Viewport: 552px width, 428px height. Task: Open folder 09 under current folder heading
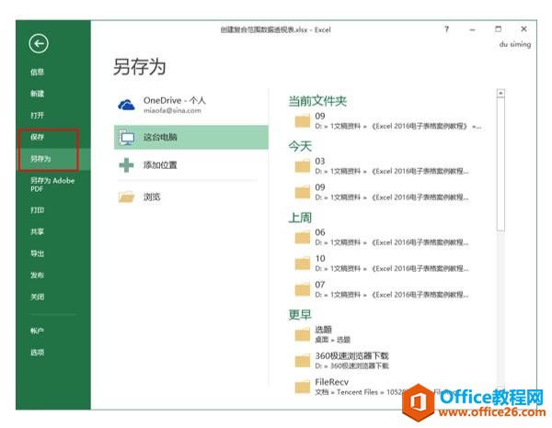pos(387,121)
